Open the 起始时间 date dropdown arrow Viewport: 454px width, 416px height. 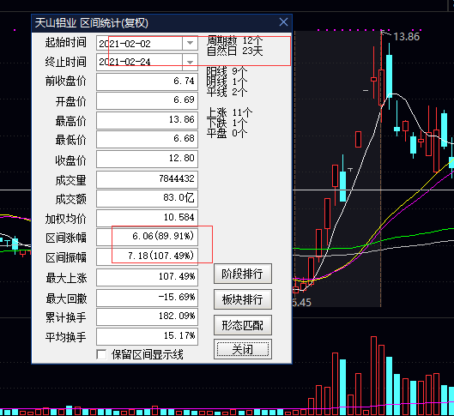pyautogui.click(x=190, y=43)
